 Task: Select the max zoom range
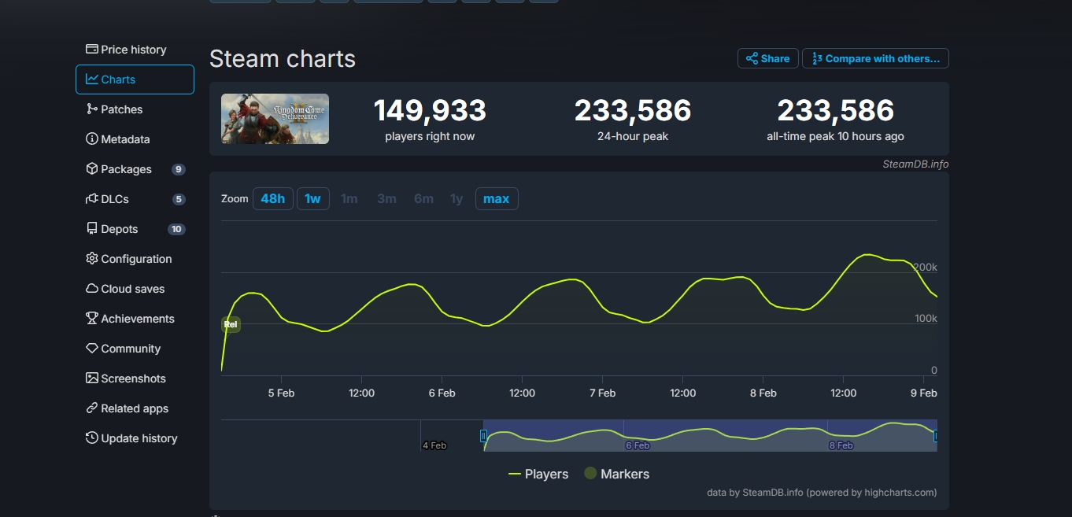point(496,199)
